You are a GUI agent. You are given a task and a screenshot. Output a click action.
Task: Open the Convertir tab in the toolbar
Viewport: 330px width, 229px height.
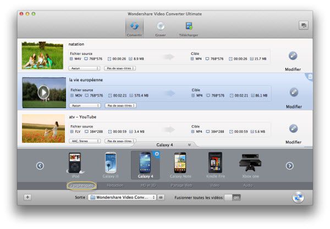tap(134, 29)
